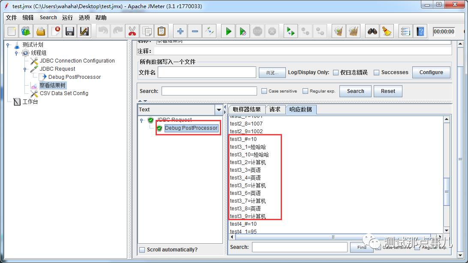Screen dimensions: 468x263
Task: Enable Scroll automatically checkbox
Action: 142,250
